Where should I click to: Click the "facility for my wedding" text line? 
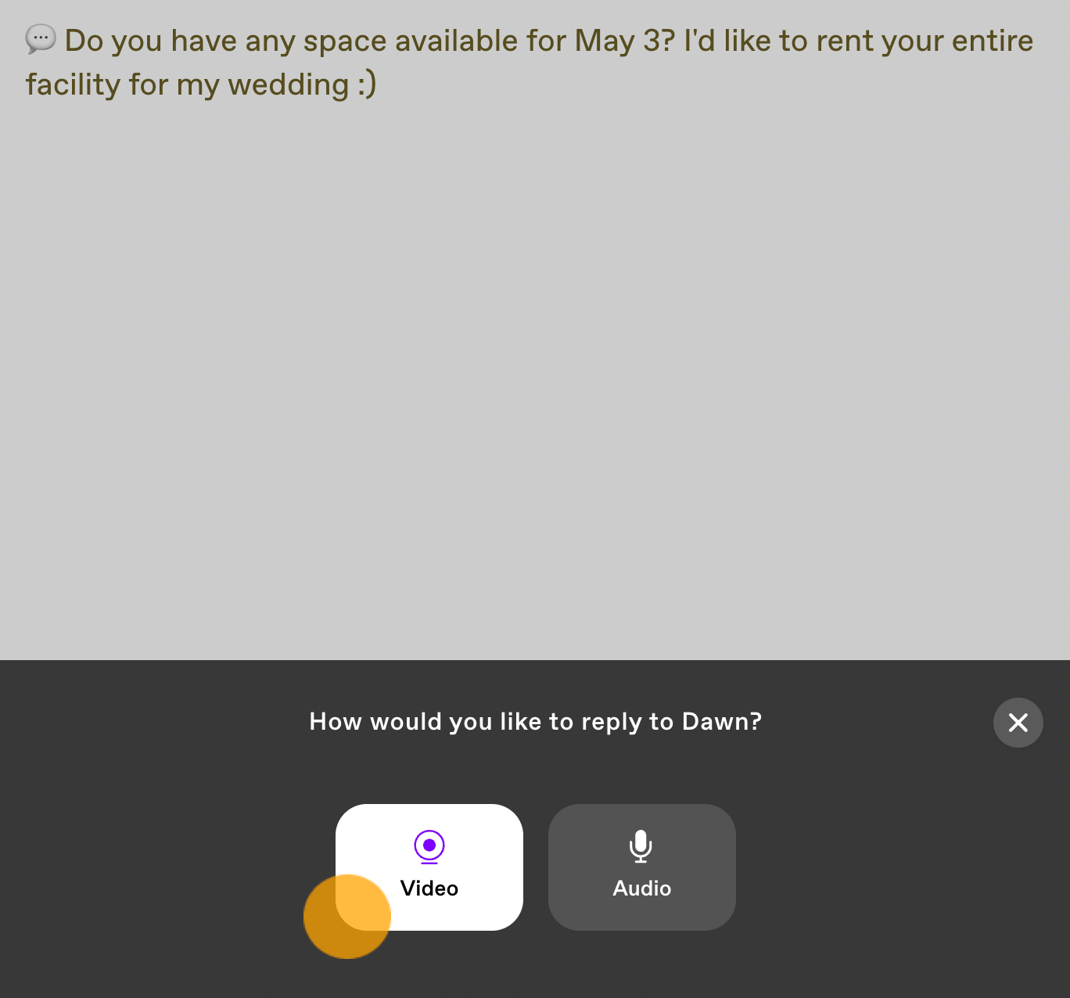point(188,84)
